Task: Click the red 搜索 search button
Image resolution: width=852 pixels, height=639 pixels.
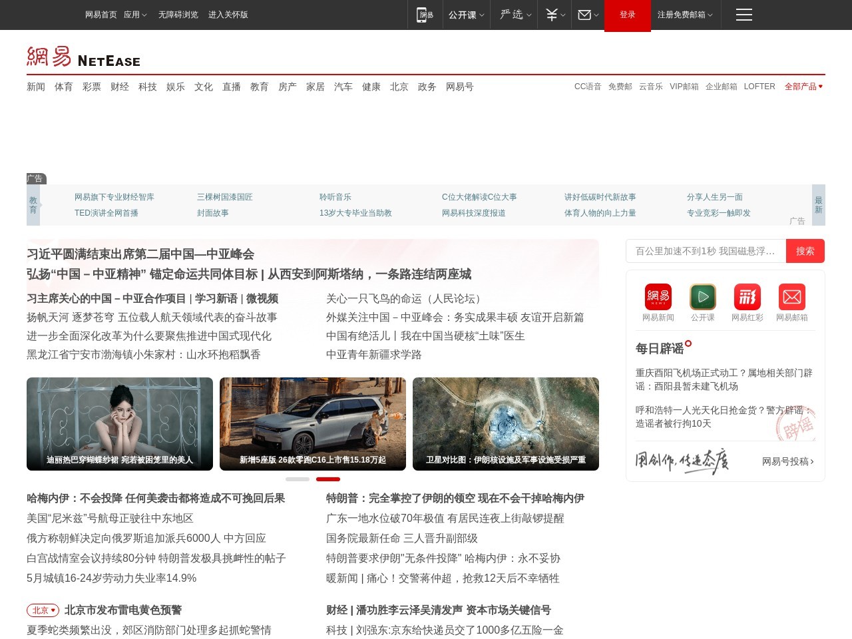Action: (805, 251)
